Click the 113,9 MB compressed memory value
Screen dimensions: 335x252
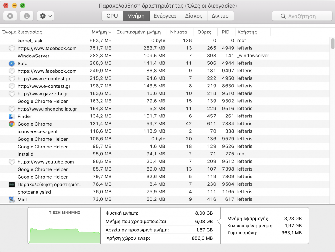point(154,131)
